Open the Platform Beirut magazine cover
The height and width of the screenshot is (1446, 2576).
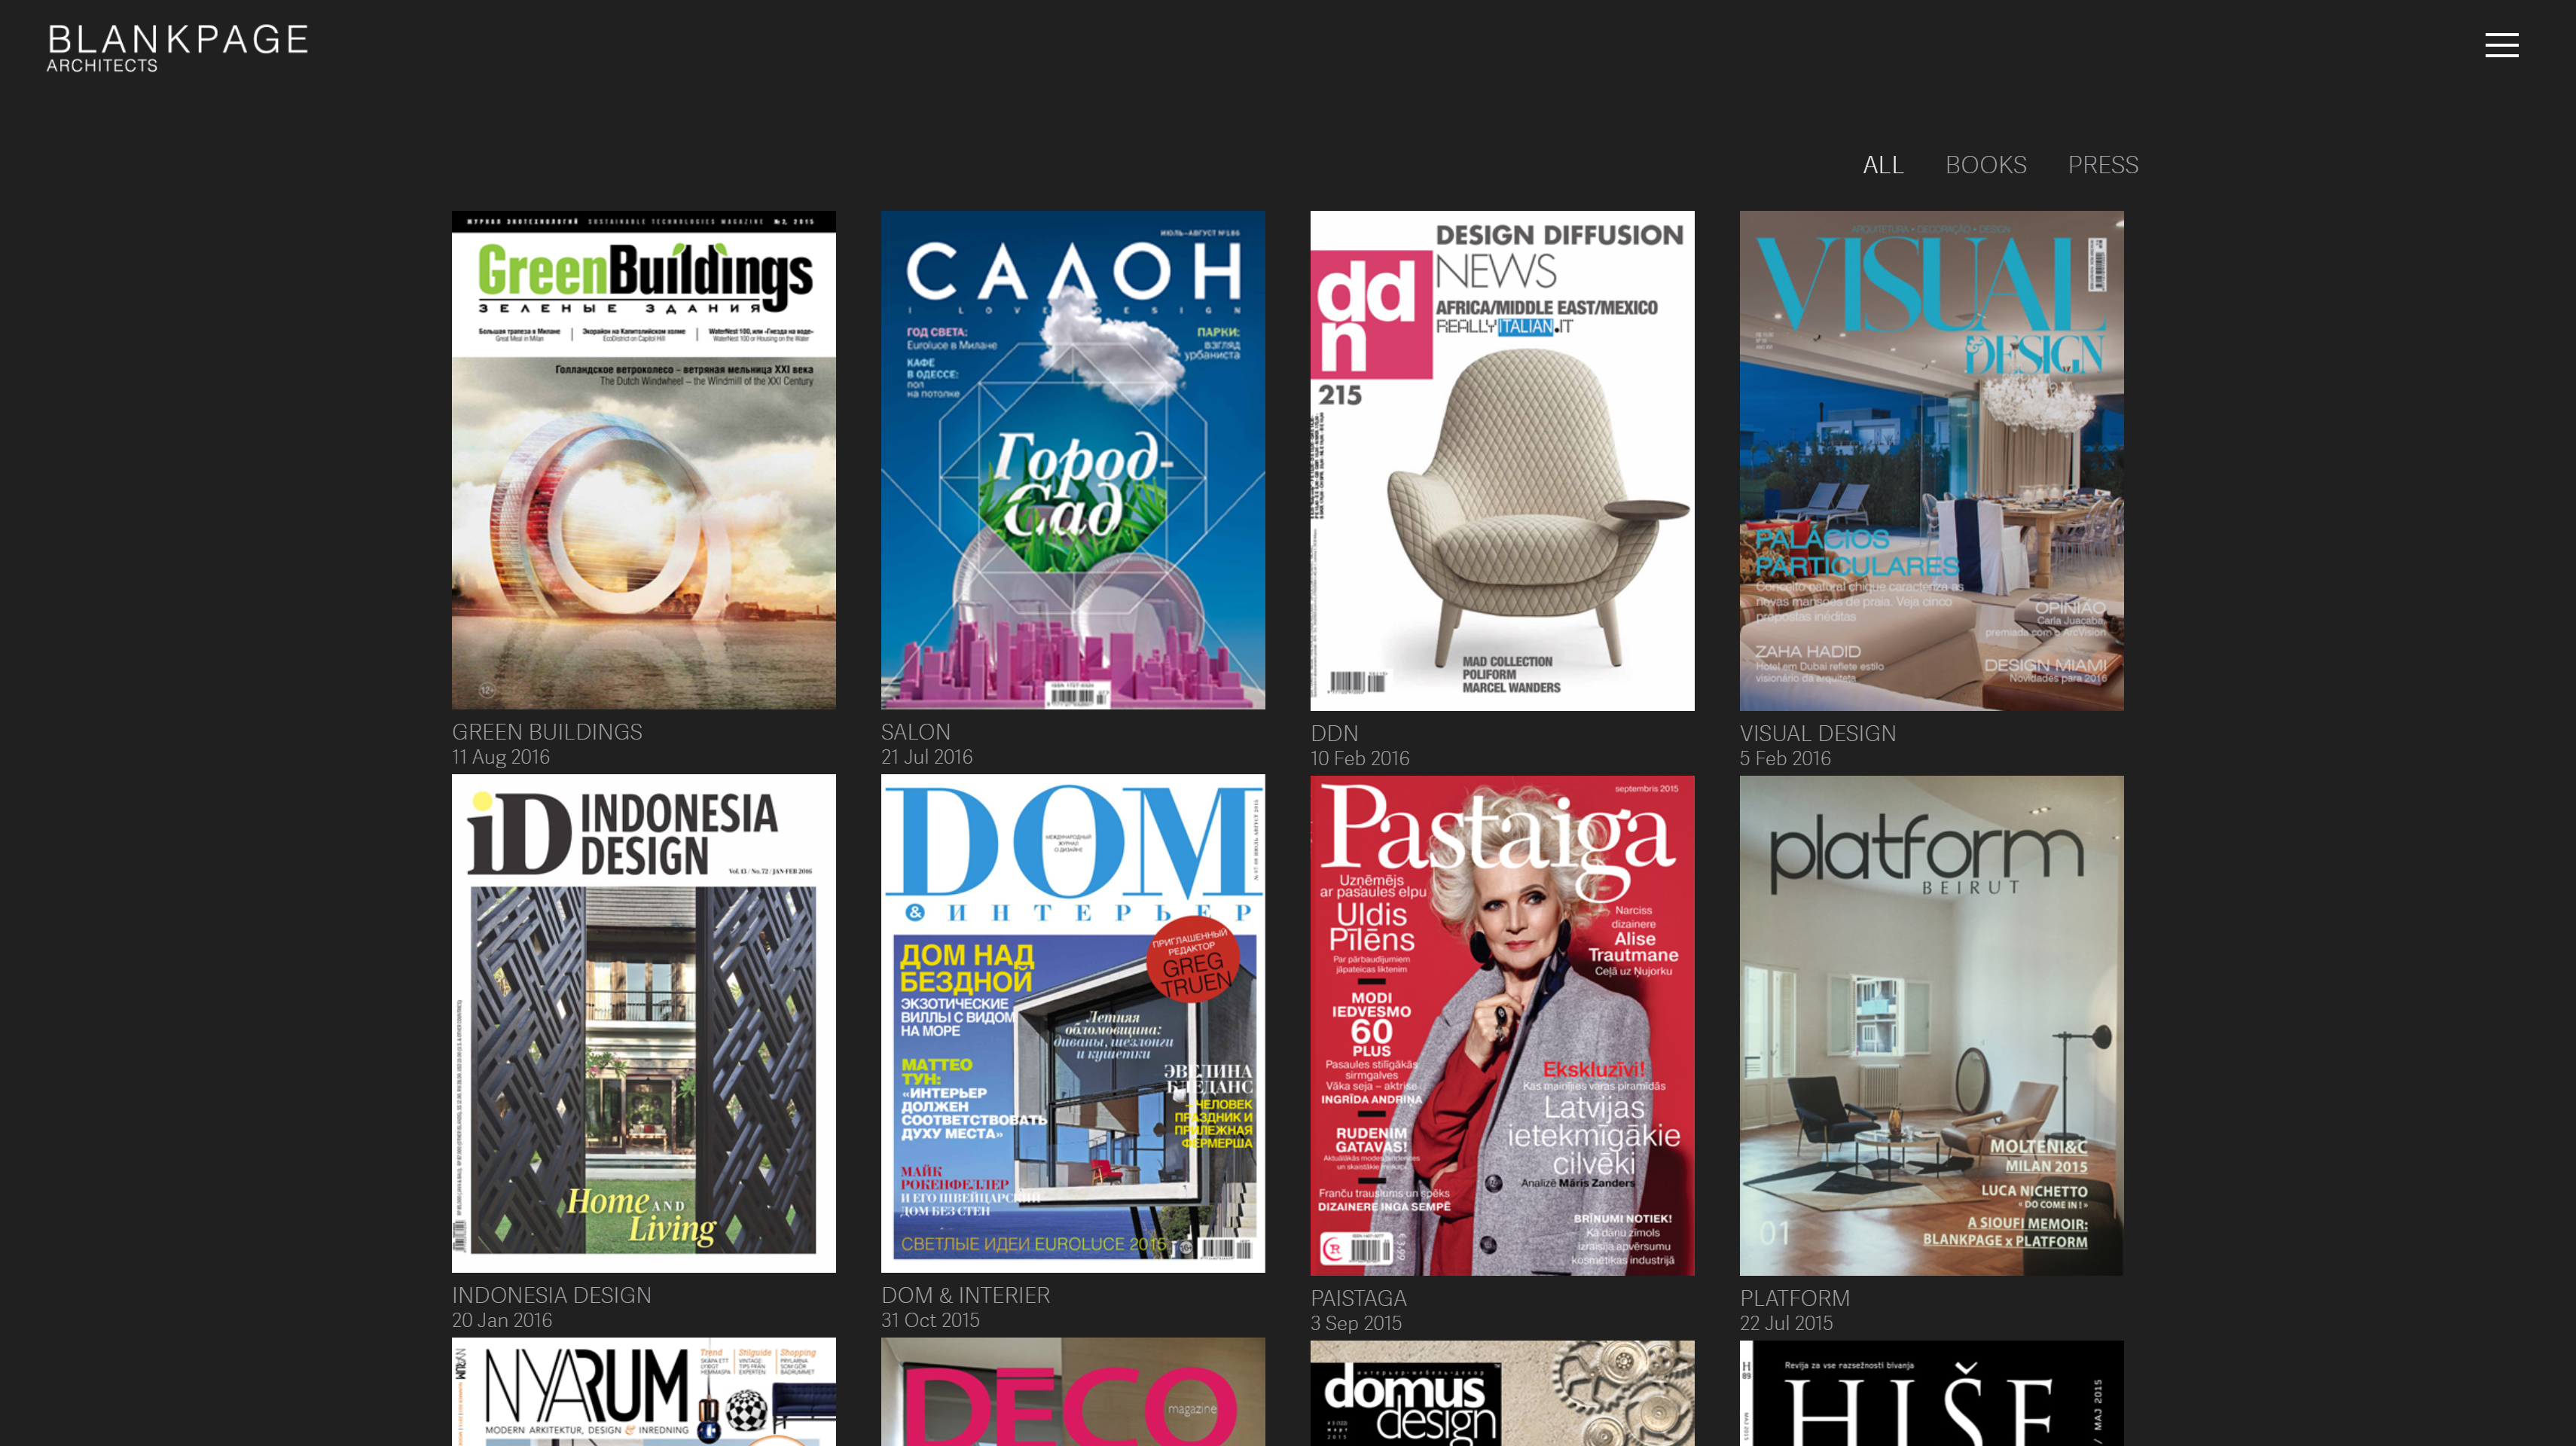tap(1931, 1025)
